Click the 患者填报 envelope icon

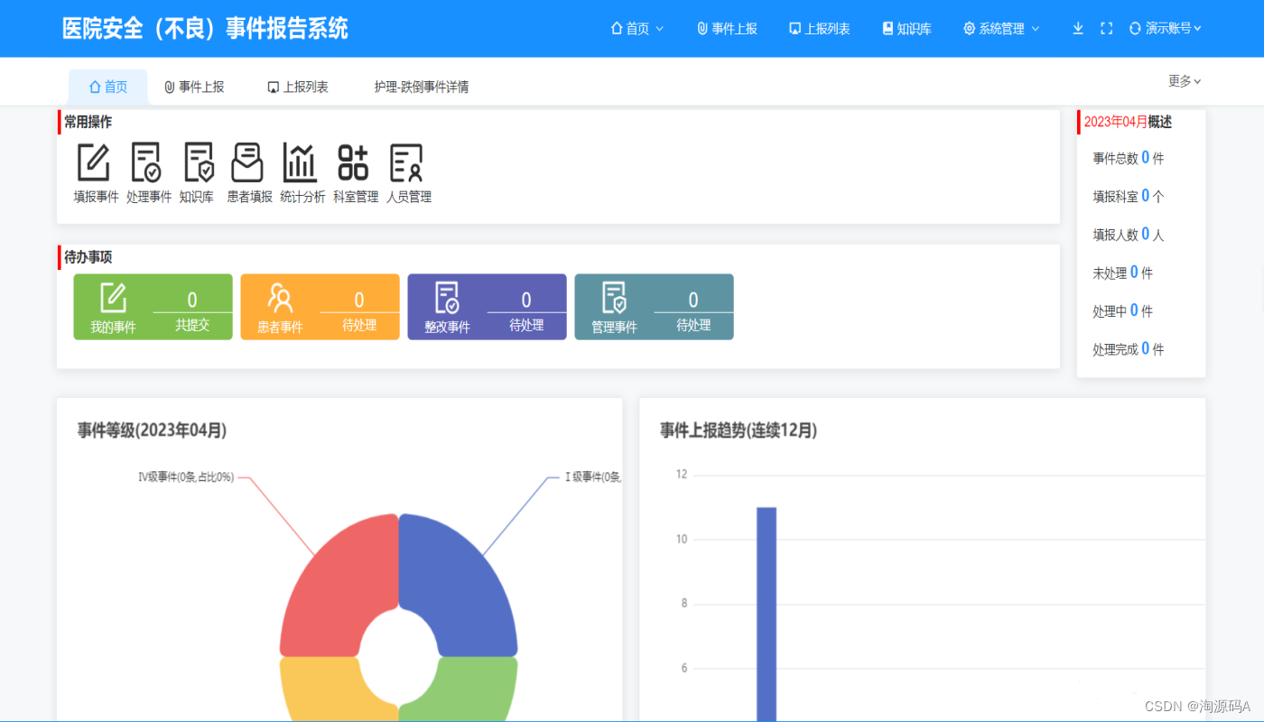(247, 162)
